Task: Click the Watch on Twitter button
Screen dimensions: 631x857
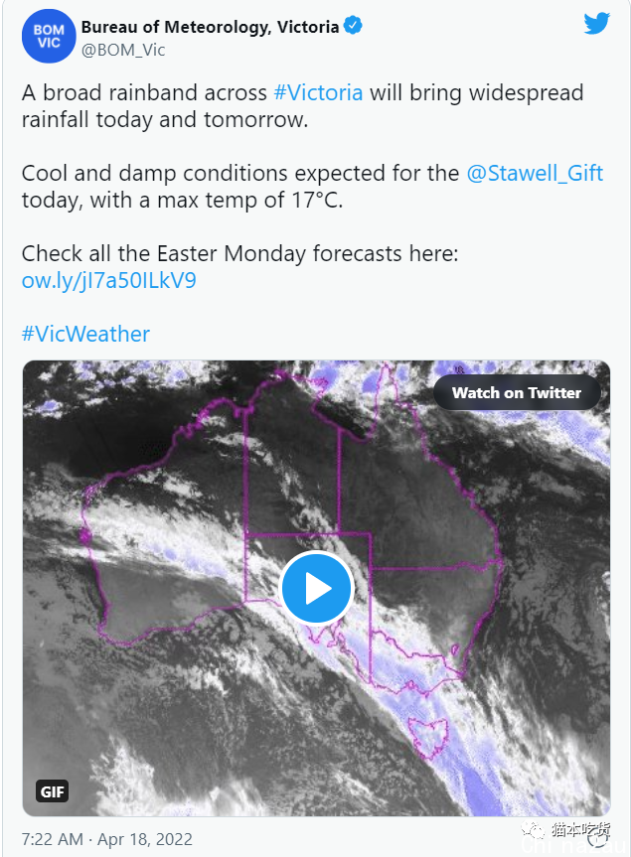Action: [x=517, y=392]
